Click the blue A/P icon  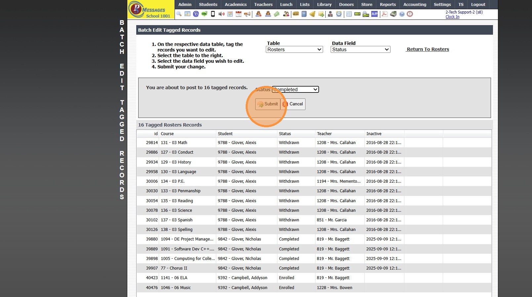[x=375, y=14]
